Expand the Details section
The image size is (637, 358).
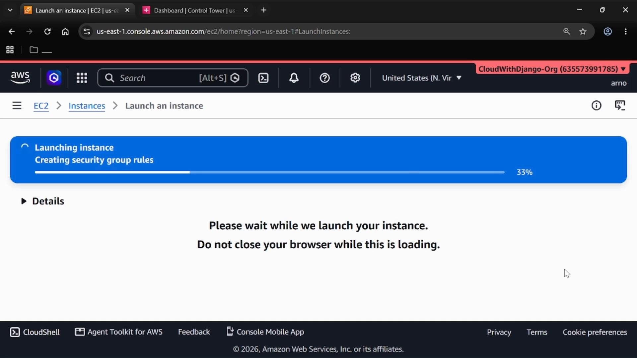pyautogui.click(x=43, y=201)
